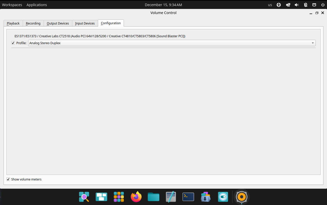
Task: Open the application finder magnifier icon
Action: click(84, 197)
